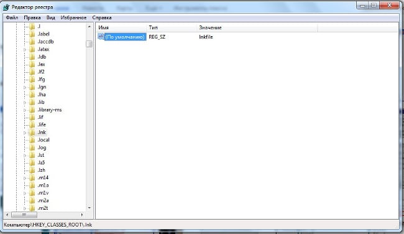This screenshot has width=404, height=234.
Task: Select the (По умолчанию) value entry
Action: coord(125,37)
